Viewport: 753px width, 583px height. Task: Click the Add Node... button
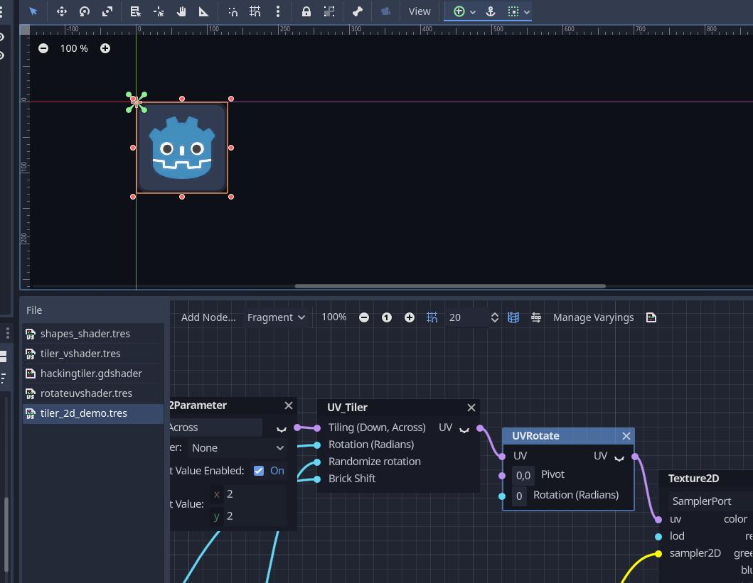coord(208,317)
